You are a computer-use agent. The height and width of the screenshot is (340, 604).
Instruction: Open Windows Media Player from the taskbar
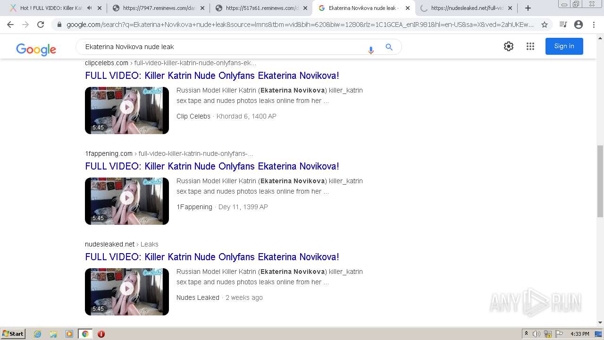[69, 334]
